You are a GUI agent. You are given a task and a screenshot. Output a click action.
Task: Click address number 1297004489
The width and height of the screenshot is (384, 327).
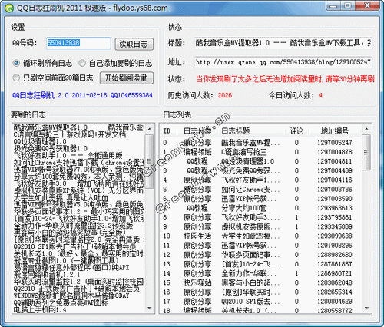[335, 170]
